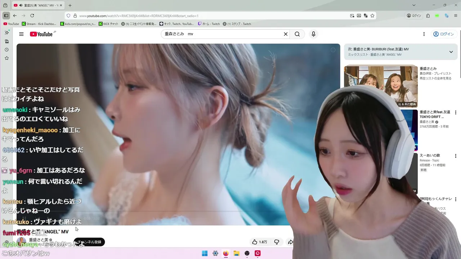The image size is (461, 259).
Task: Open Settings gear in the taskbar
Action: (x=215, y=253)
